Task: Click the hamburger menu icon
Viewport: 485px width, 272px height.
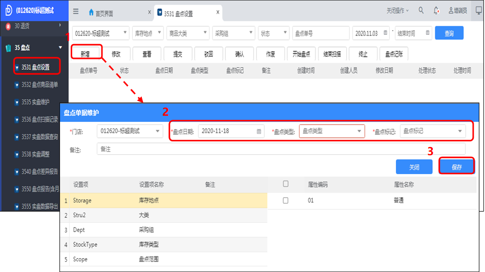Action: [76, 11]
